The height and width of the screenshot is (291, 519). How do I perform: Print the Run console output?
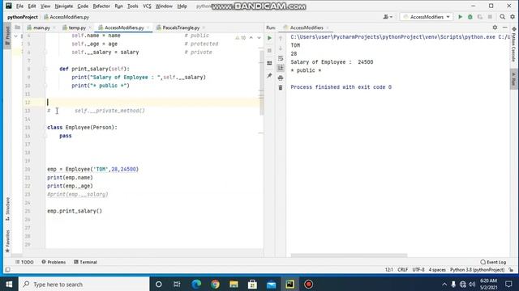coord(281,78)
